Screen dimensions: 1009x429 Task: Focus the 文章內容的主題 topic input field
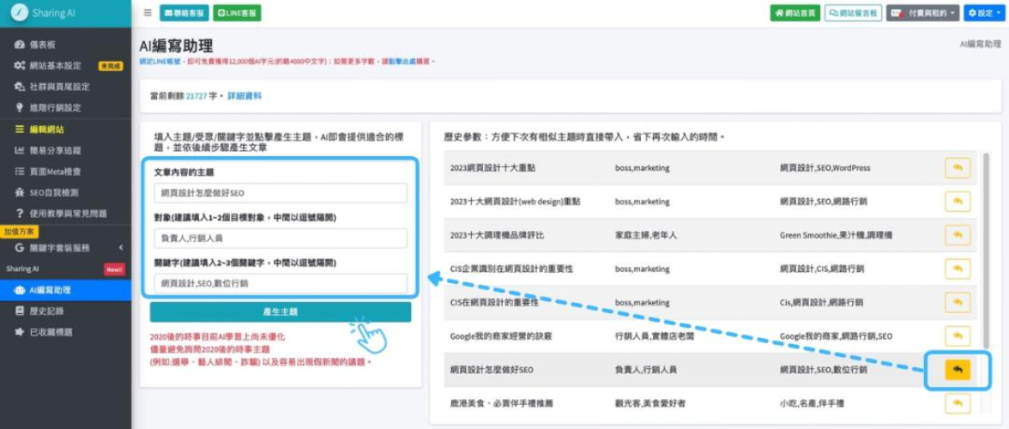281,193
